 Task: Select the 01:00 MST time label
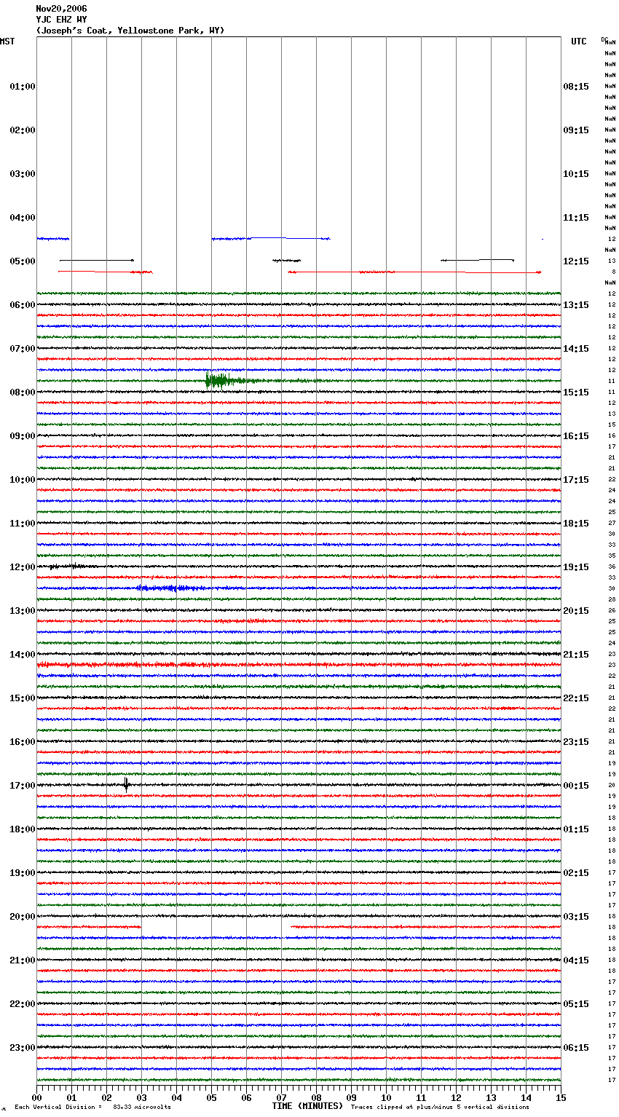click(23, 87)
